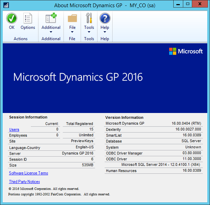The height and width of the screenshot is (205, 210).
Task: Click the File folder icon
Action: tap(72, 18)
